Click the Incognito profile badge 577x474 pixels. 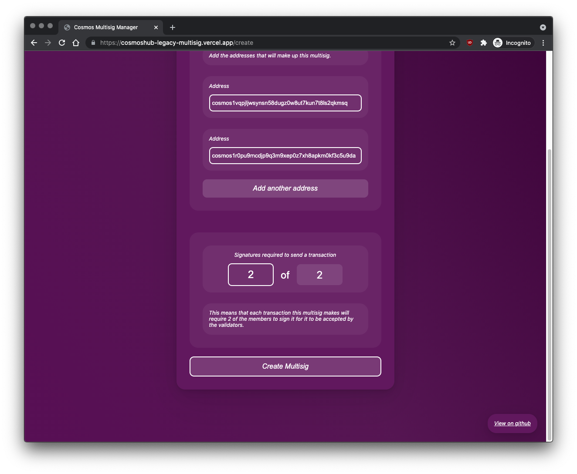click(x=513, y=43)
